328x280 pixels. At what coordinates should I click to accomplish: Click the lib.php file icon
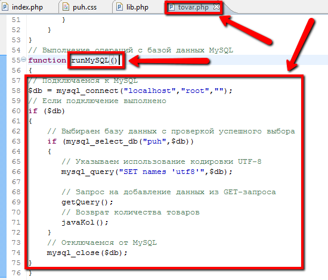point(119,7)
